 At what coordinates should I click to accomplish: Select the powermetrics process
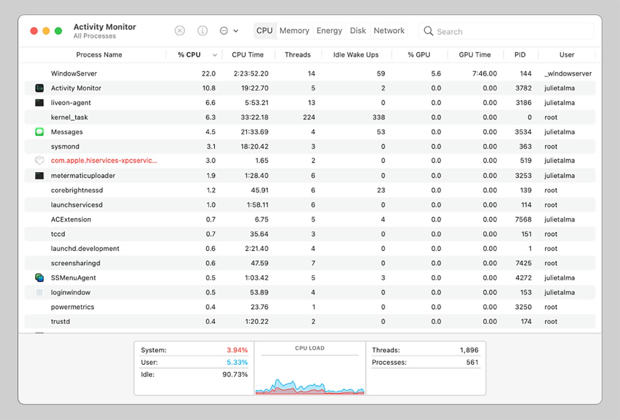[310, 307]
